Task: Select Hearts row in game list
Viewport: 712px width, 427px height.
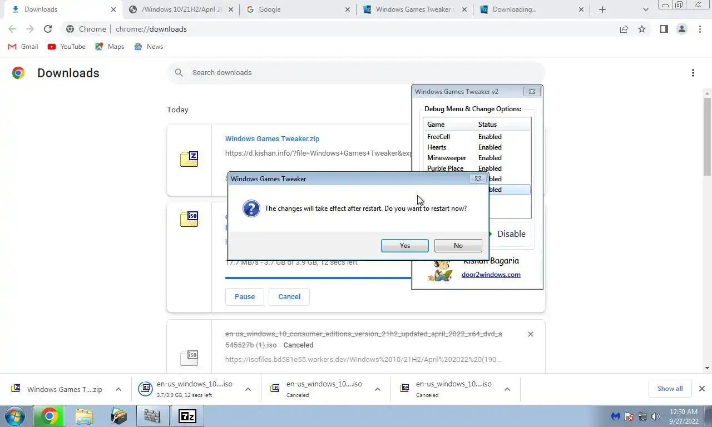Action: point(477,147)
